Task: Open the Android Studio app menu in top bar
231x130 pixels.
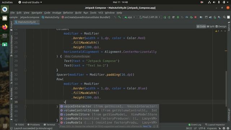Action: point(30,2)
